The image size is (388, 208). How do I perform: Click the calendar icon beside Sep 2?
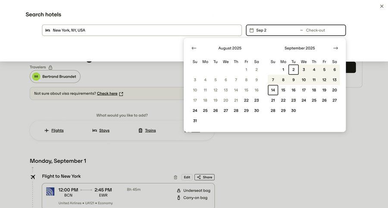tap(251, 30)
